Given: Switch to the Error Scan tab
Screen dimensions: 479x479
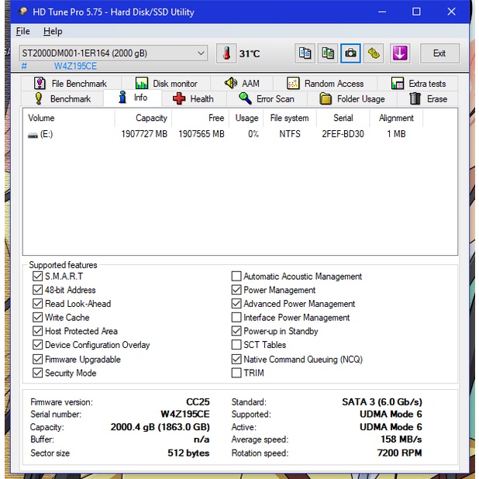Looking at the screenshot, I should [266, 98].
